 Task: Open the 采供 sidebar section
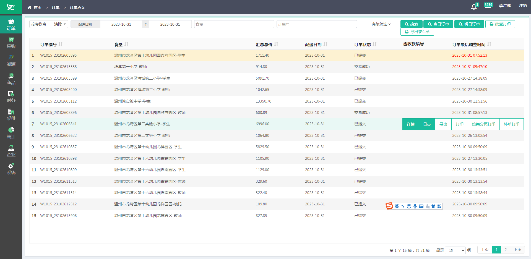tap(11, 115)
